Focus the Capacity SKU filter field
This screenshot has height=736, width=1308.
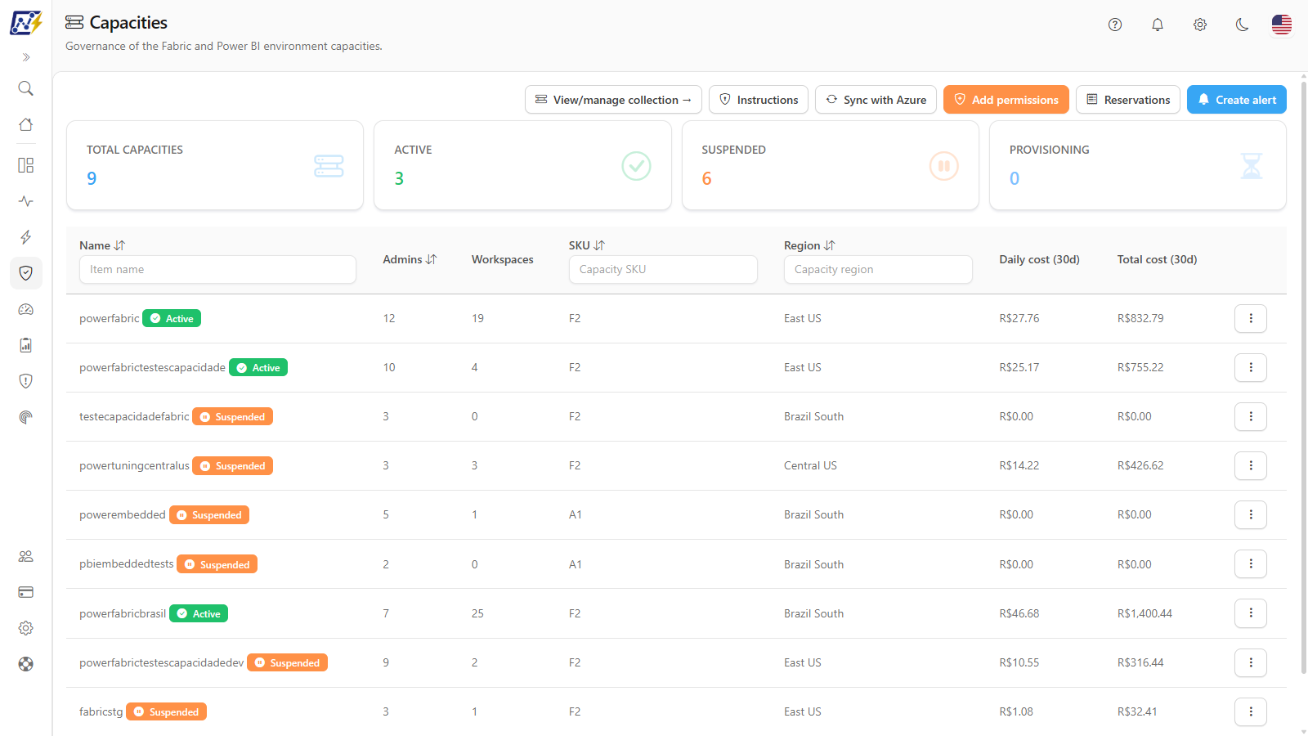point(663,269)
